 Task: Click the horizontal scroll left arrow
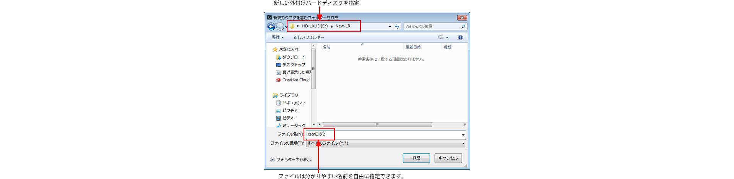click(320, 125)
